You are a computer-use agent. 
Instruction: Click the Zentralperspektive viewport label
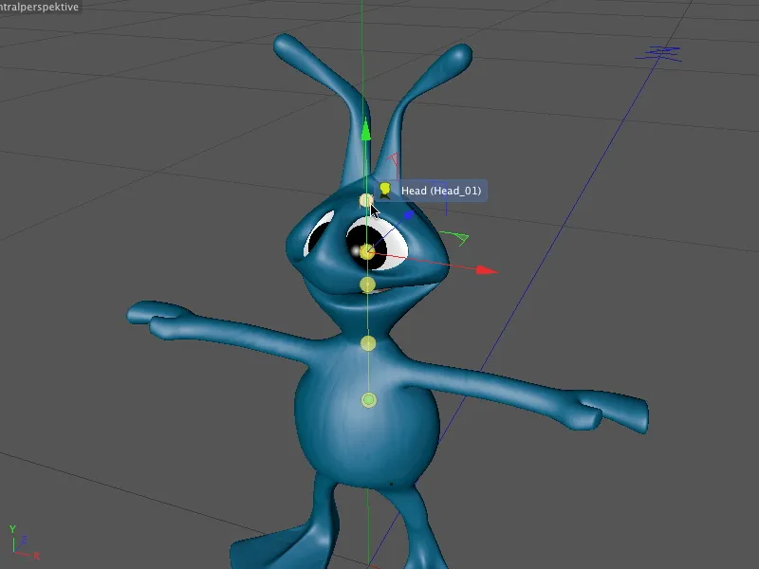40,8
